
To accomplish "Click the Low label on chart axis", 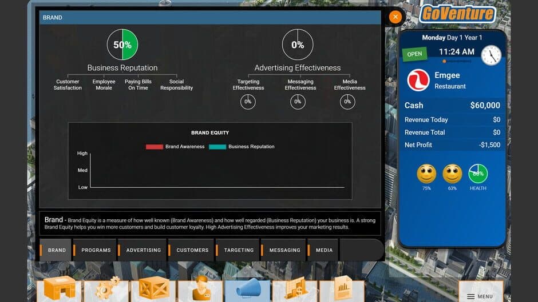I will coord(82,187).
